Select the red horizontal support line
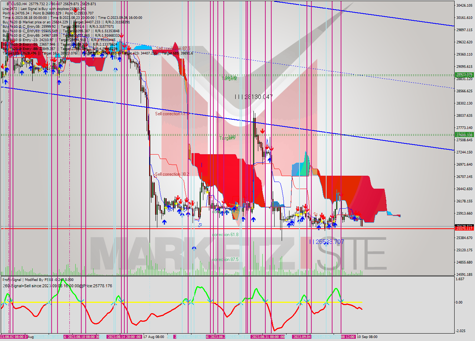This screenshot has height=341, width=475. [x=227, y=229]
